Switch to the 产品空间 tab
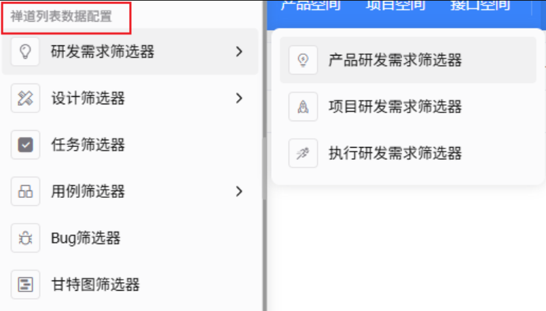 coord(310,5)
